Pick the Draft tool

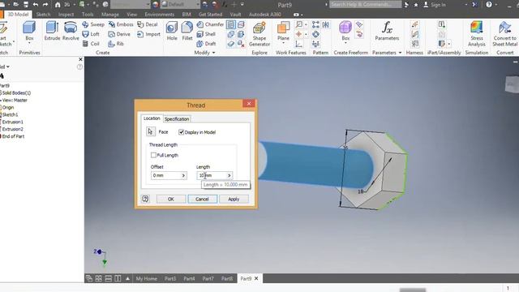206,44
